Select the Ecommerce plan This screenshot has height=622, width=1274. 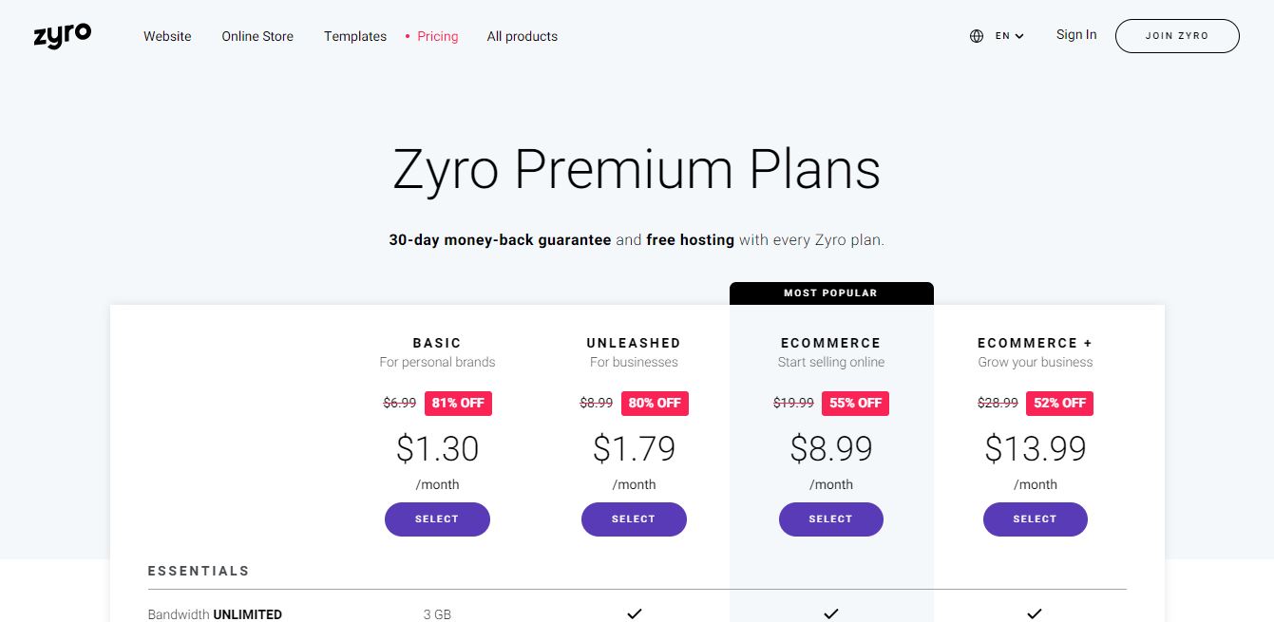pos(831,519)
